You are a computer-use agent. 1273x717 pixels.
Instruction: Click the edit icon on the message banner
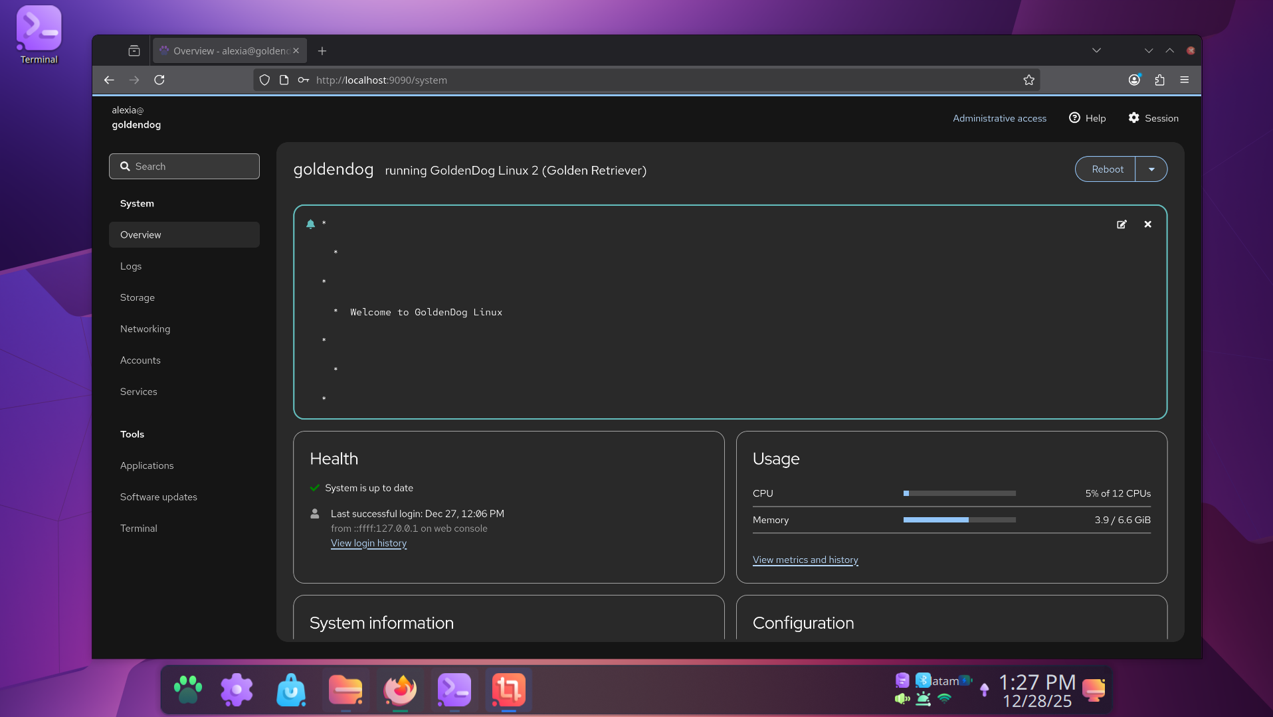click(x=1122, y=224)
